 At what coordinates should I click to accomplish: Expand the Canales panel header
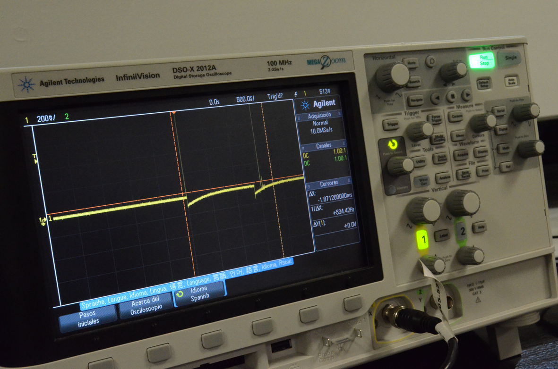[x=324, y=145]
